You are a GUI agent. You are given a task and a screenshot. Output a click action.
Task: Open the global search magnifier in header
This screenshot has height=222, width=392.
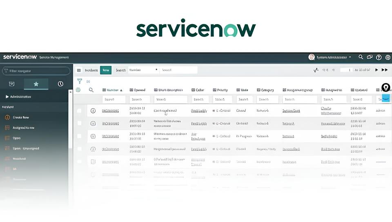(361, 57)
